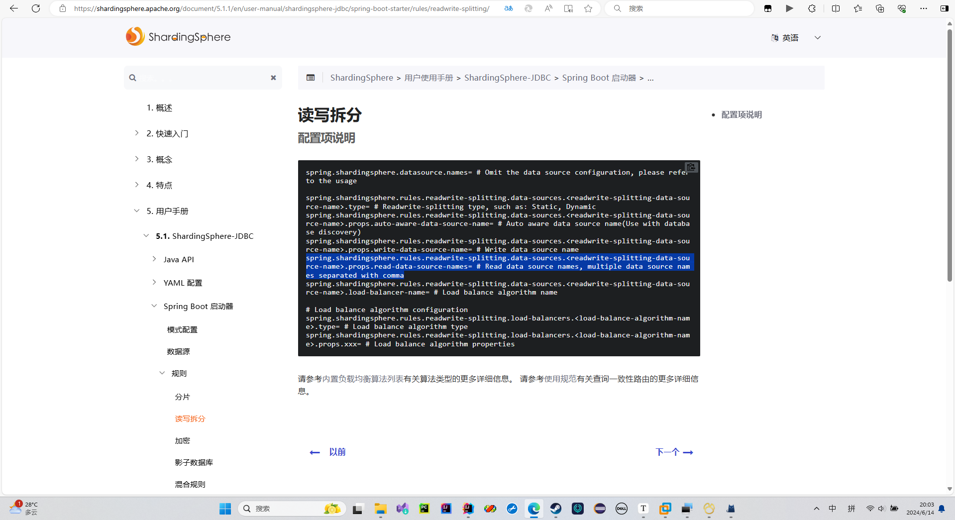Open the black two-eyed extension icon
Viewport: 955px width, 520px height.
click(768, 8)
